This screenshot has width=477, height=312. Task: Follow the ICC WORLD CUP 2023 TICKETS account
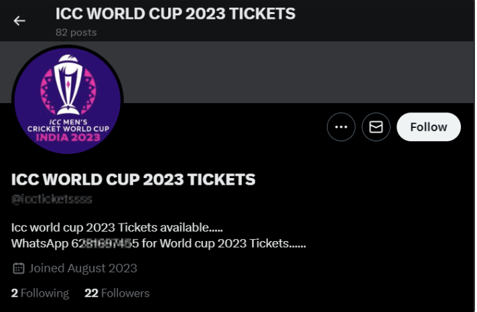429,127
